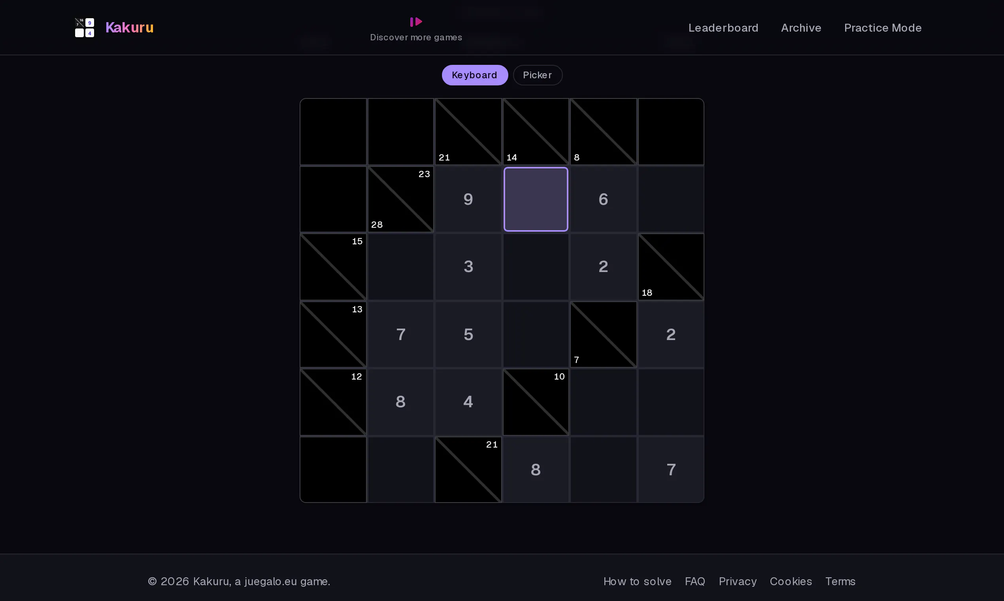Screen dimensions: 1004x601
Task: Switch to Picker input mode
Action: click(538, 75)
